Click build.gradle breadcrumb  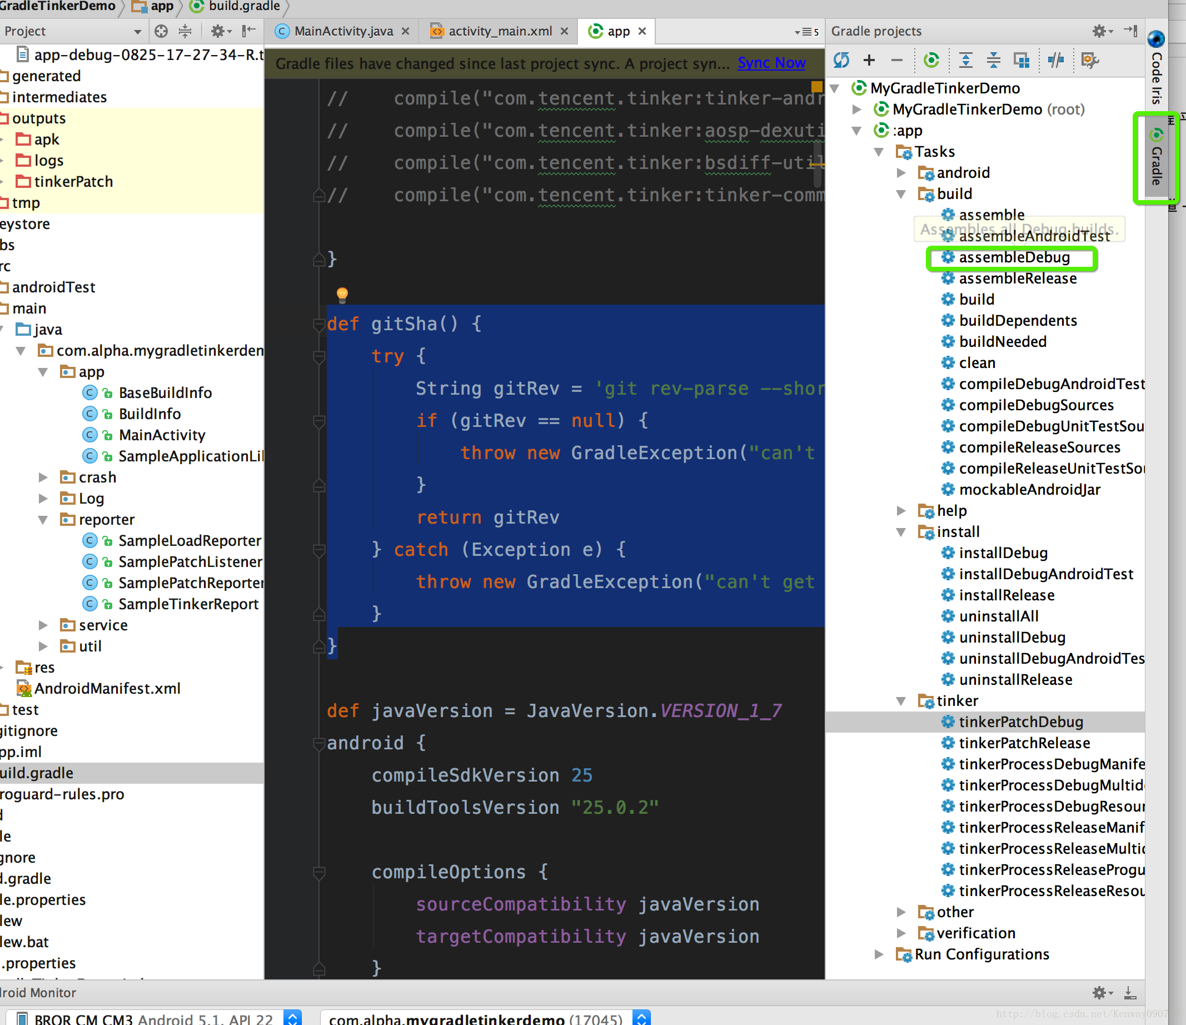pos(236,7)
